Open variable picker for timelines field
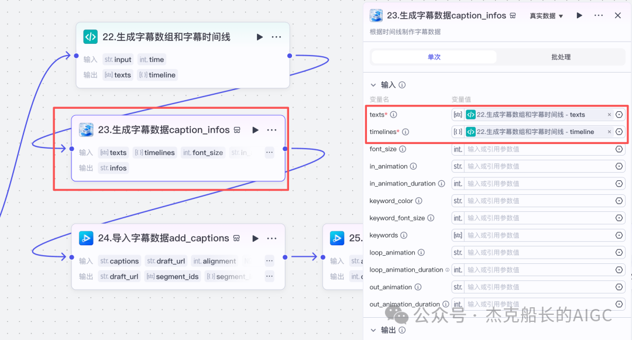632x340 pixels. [619, 132]
